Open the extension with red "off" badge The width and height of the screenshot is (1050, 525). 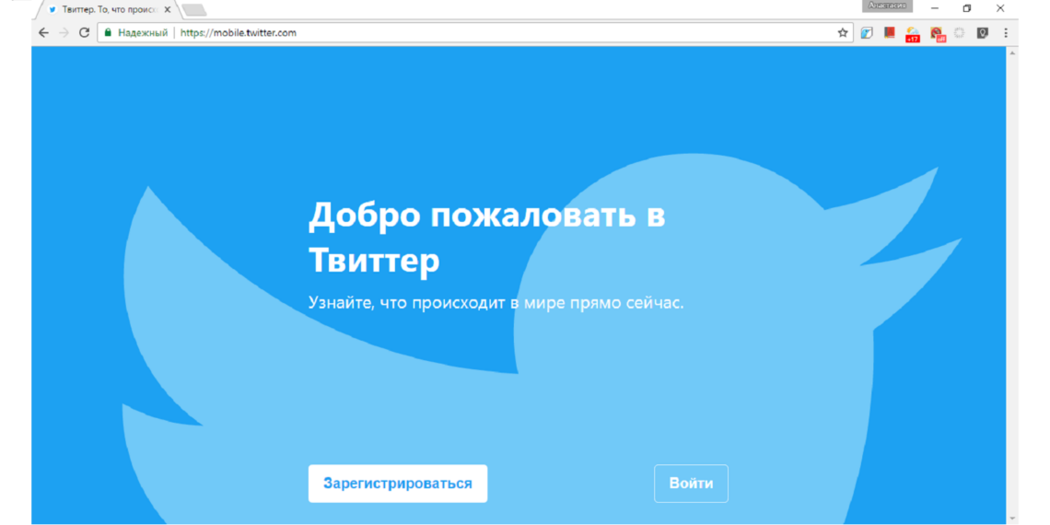pos(937,33)
